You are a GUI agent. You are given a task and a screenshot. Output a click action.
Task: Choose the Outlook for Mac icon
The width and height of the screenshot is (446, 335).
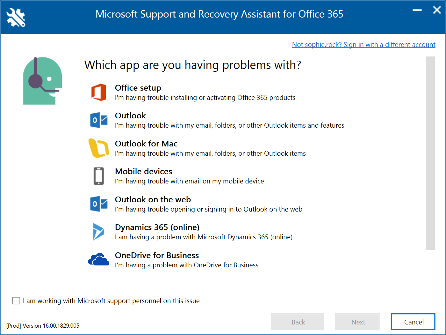pos(98,148)
